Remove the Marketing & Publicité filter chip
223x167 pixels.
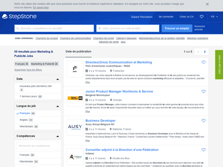point(56,64)
